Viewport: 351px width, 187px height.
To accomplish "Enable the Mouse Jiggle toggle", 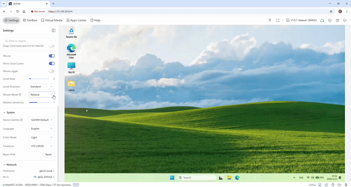I will (x=52, y=71).
